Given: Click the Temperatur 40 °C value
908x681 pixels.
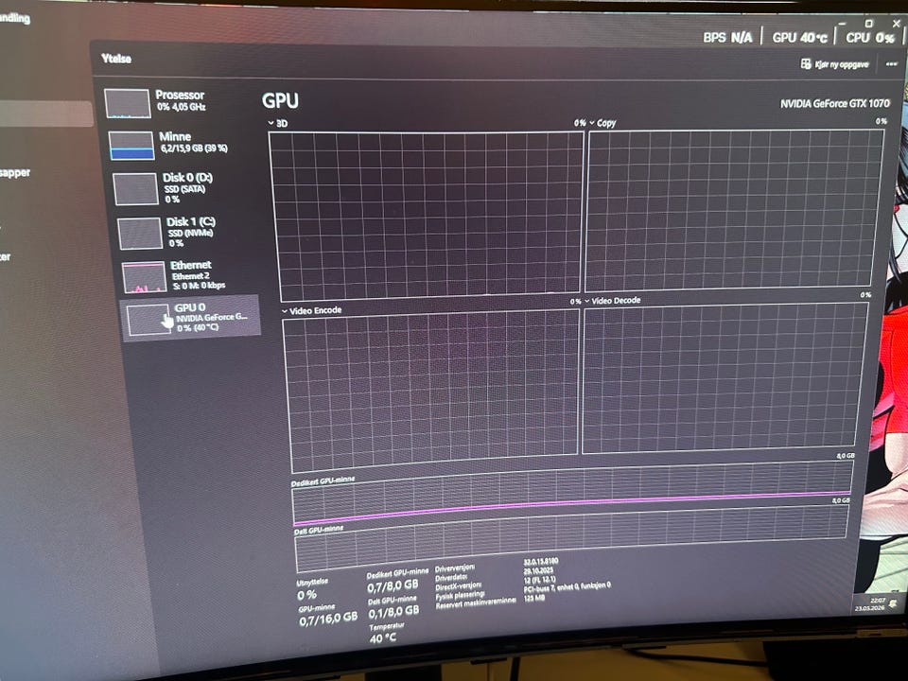Looking at the screenshot, I should [x=383, y=638].
